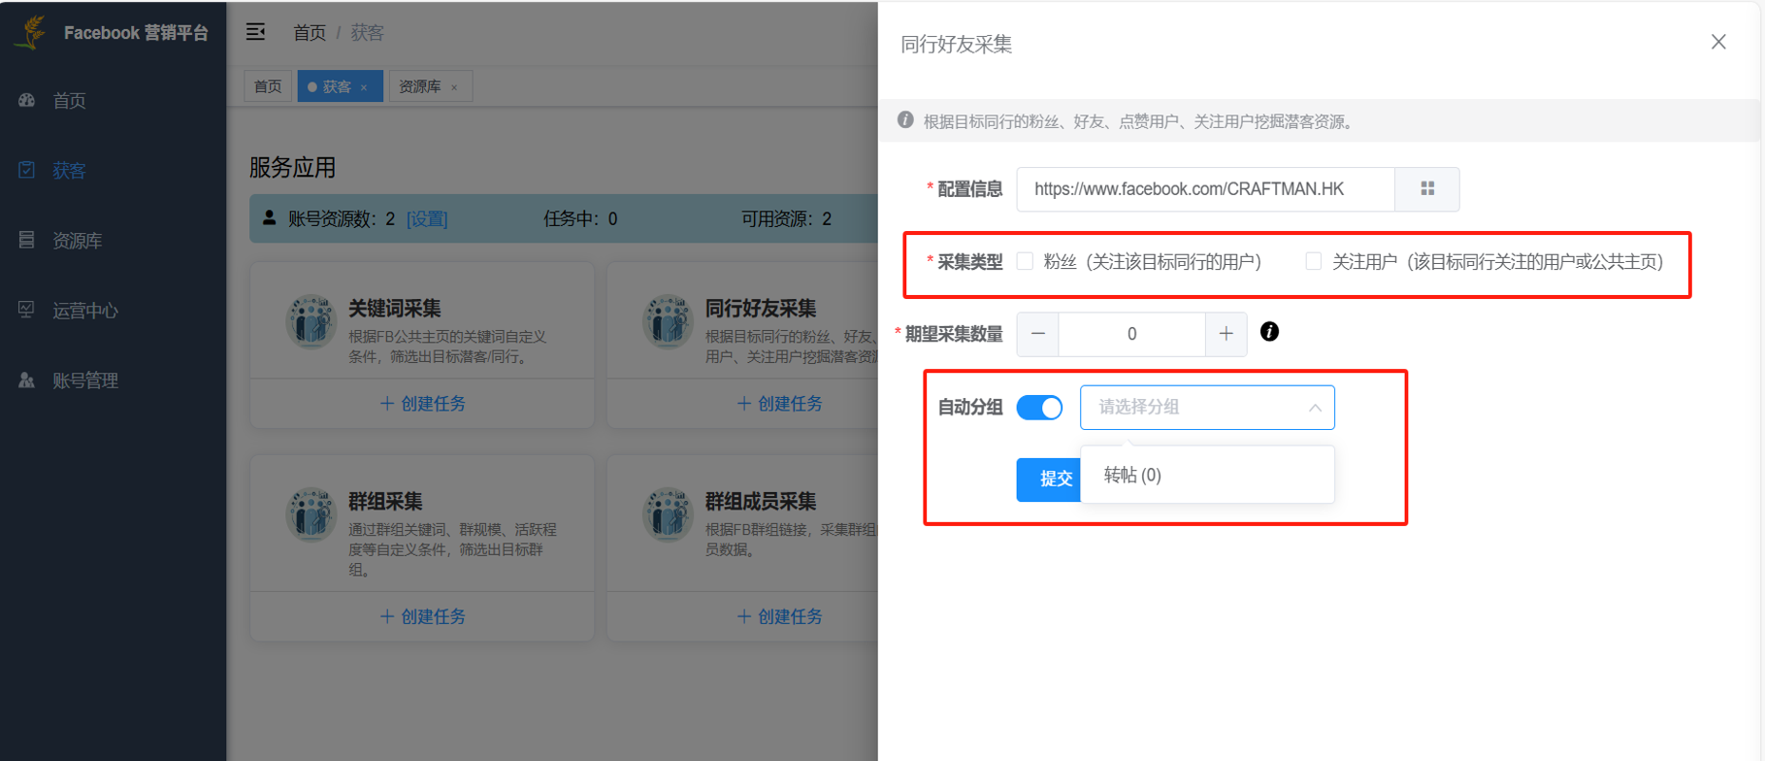Go to 运营中心 in the sidebar

pyautogui.click(x=85, y=311)
